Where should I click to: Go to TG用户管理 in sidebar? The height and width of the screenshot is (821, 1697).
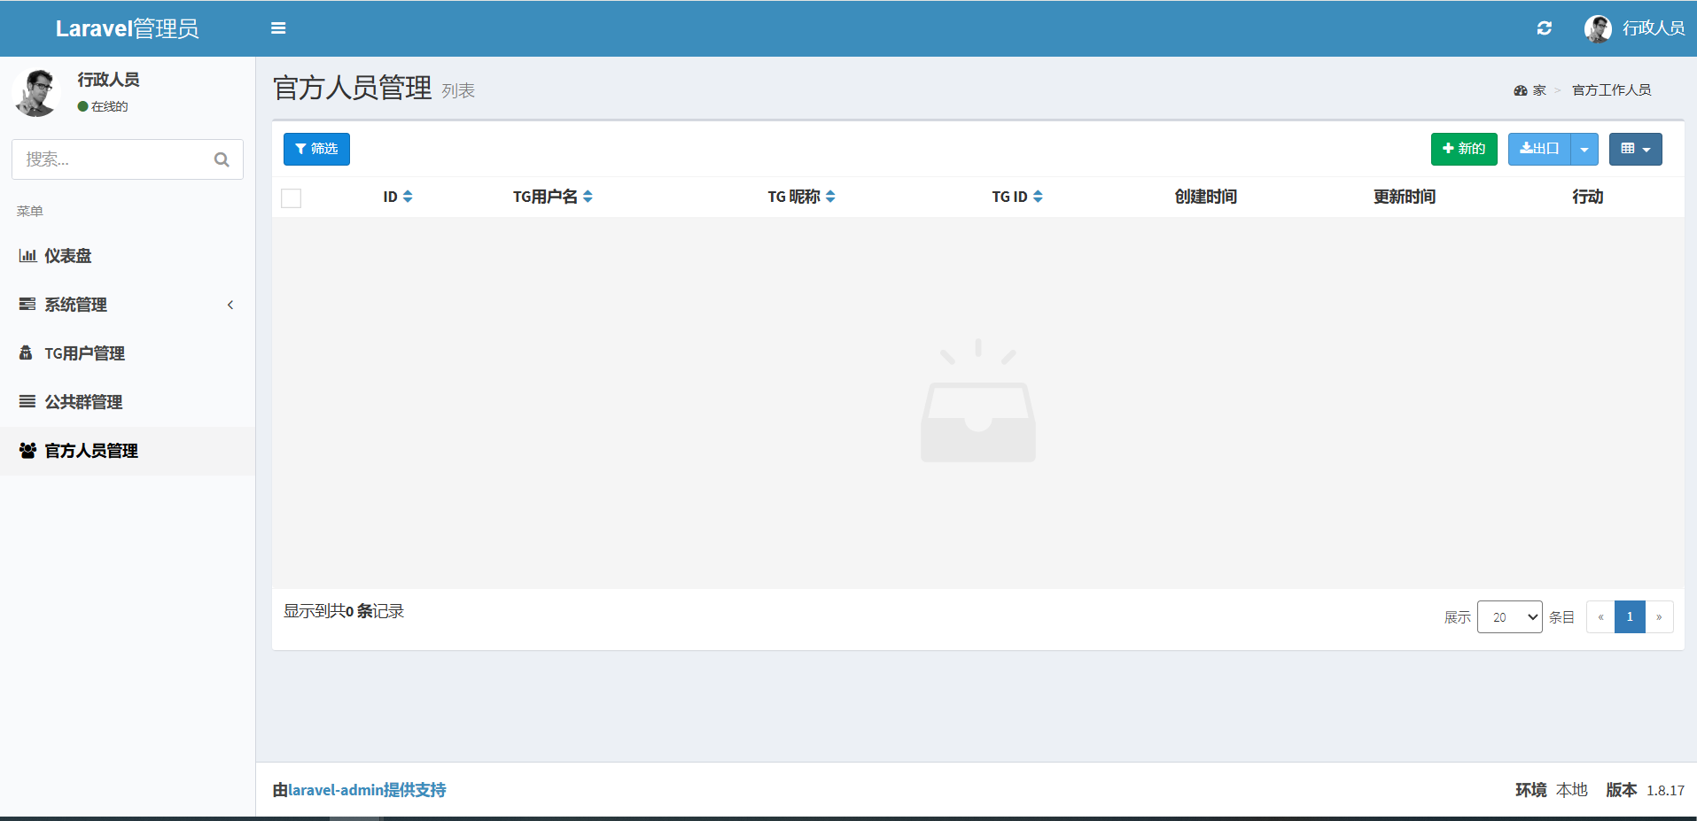click(84, 353)
